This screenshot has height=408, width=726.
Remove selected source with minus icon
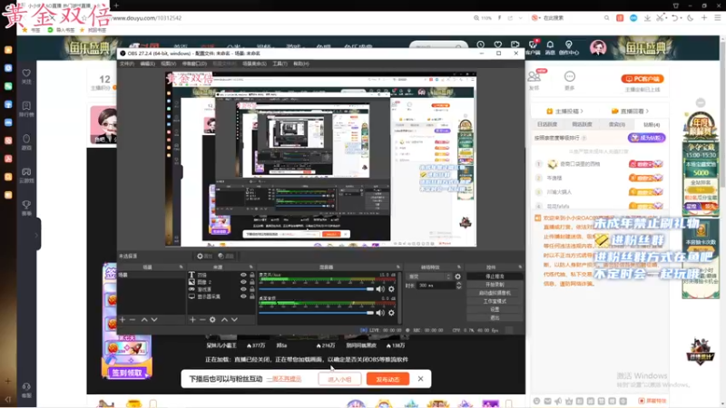point(202,320)
